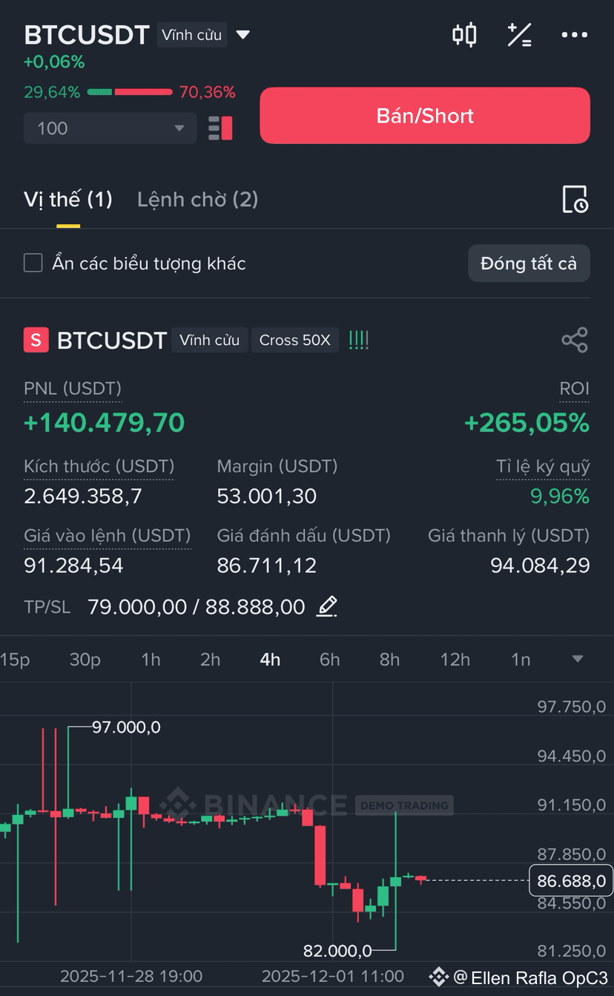Tap the 86.711,12 mark price
This screenshot has height=996, width=614.
coord(267,566)
